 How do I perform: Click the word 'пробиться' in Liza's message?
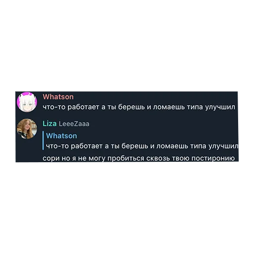pyautogui.click(x=126, y=158)
